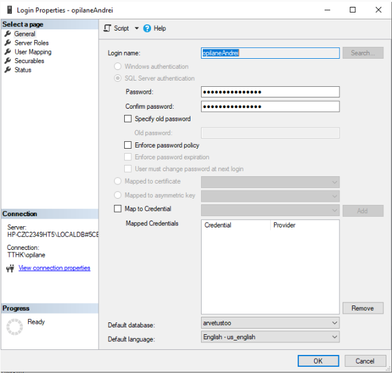Image resolution: width=392 pixels, height=373 pixels.
Task: Click the Cancel button
Action: (x=365, y=361)
